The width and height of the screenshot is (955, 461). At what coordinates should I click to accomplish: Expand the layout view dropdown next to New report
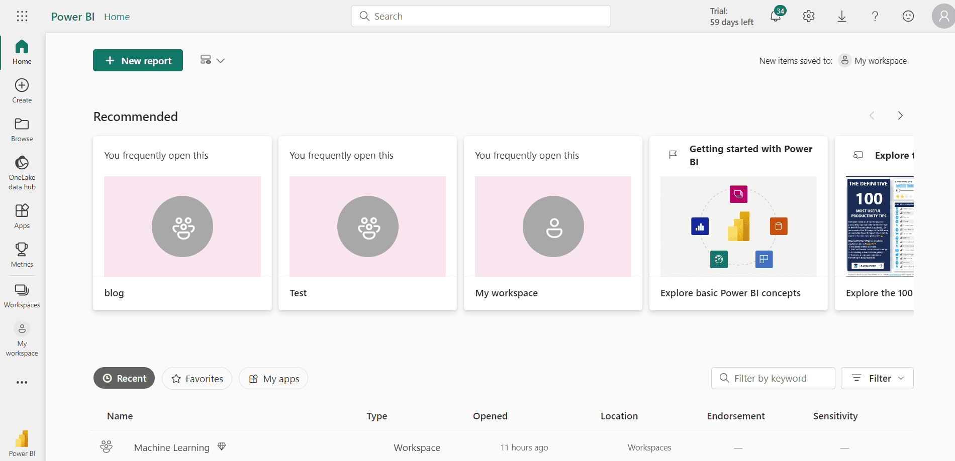[212, 60]
